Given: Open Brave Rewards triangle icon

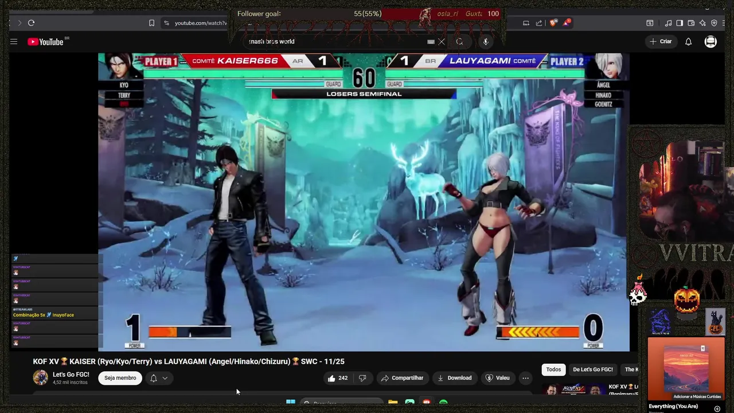Looking at the screenshot, I should [x=567, y=23].
